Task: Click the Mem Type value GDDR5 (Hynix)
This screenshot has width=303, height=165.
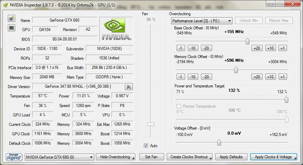Action: click(109, 77)
